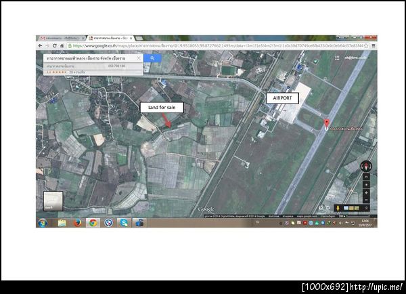
Task: Go to the browser home page icon
Action: pos(62,45)
